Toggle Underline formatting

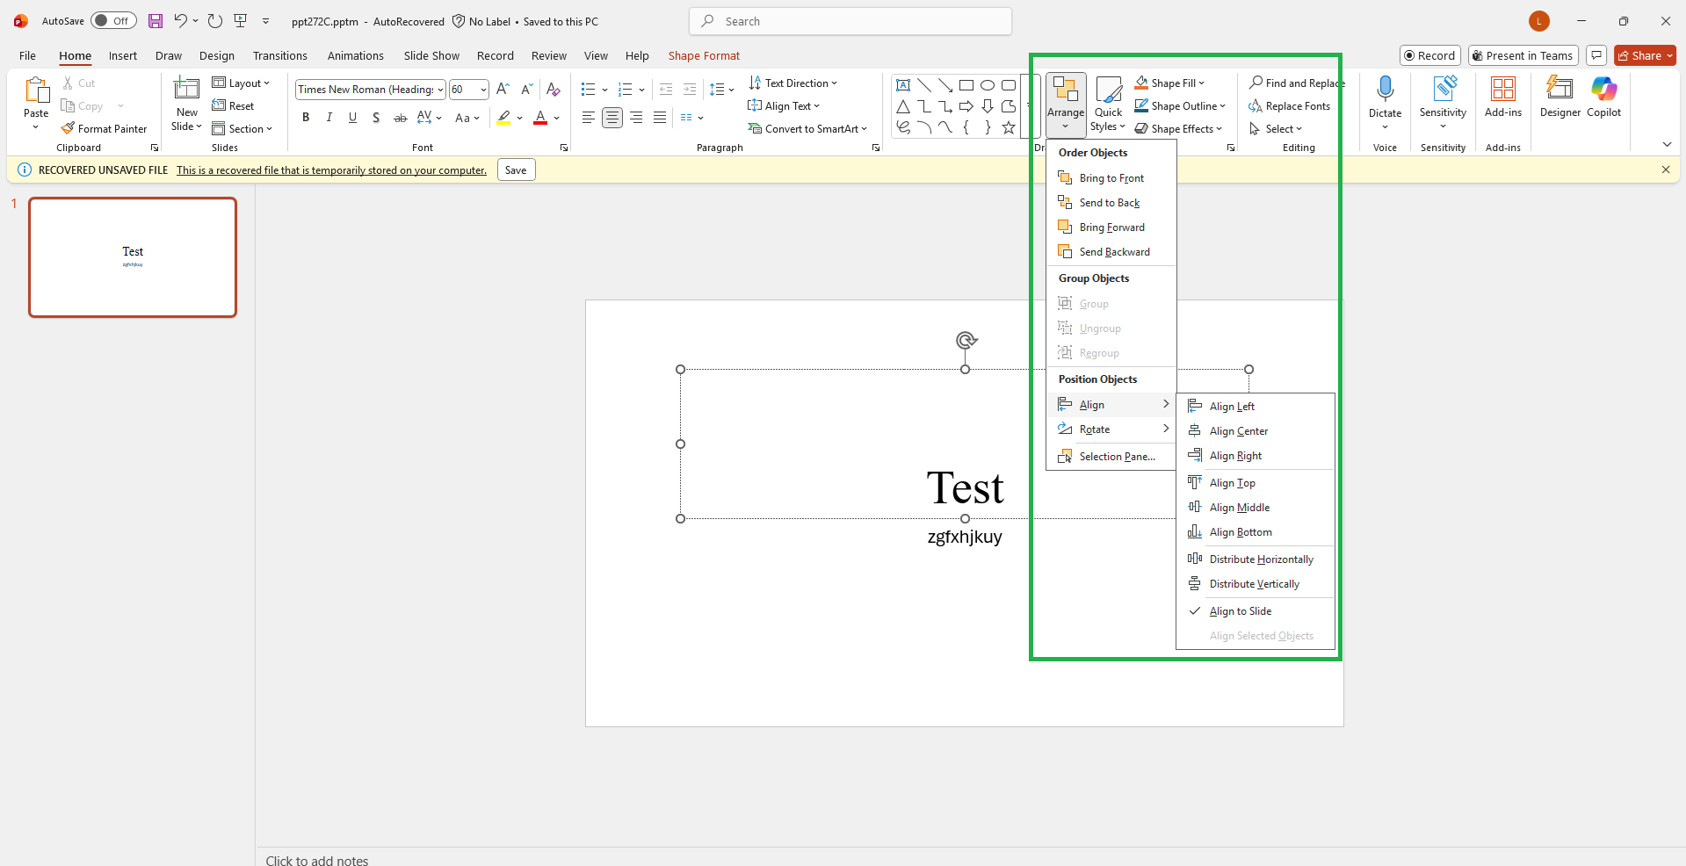click(353, 118)
